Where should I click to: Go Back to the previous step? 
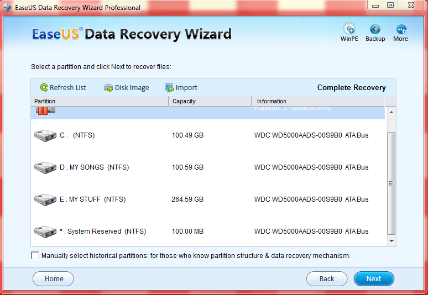coord(327,278)
